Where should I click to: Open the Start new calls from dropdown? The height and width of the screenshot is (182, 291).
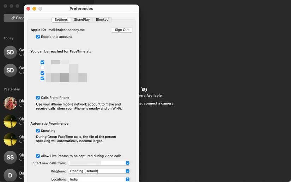(99, 163)
